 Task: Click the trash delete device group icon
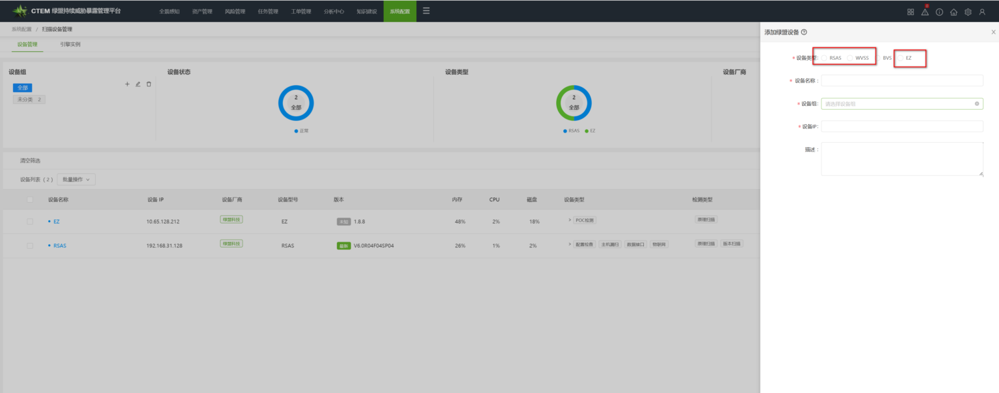coord(149,84)
